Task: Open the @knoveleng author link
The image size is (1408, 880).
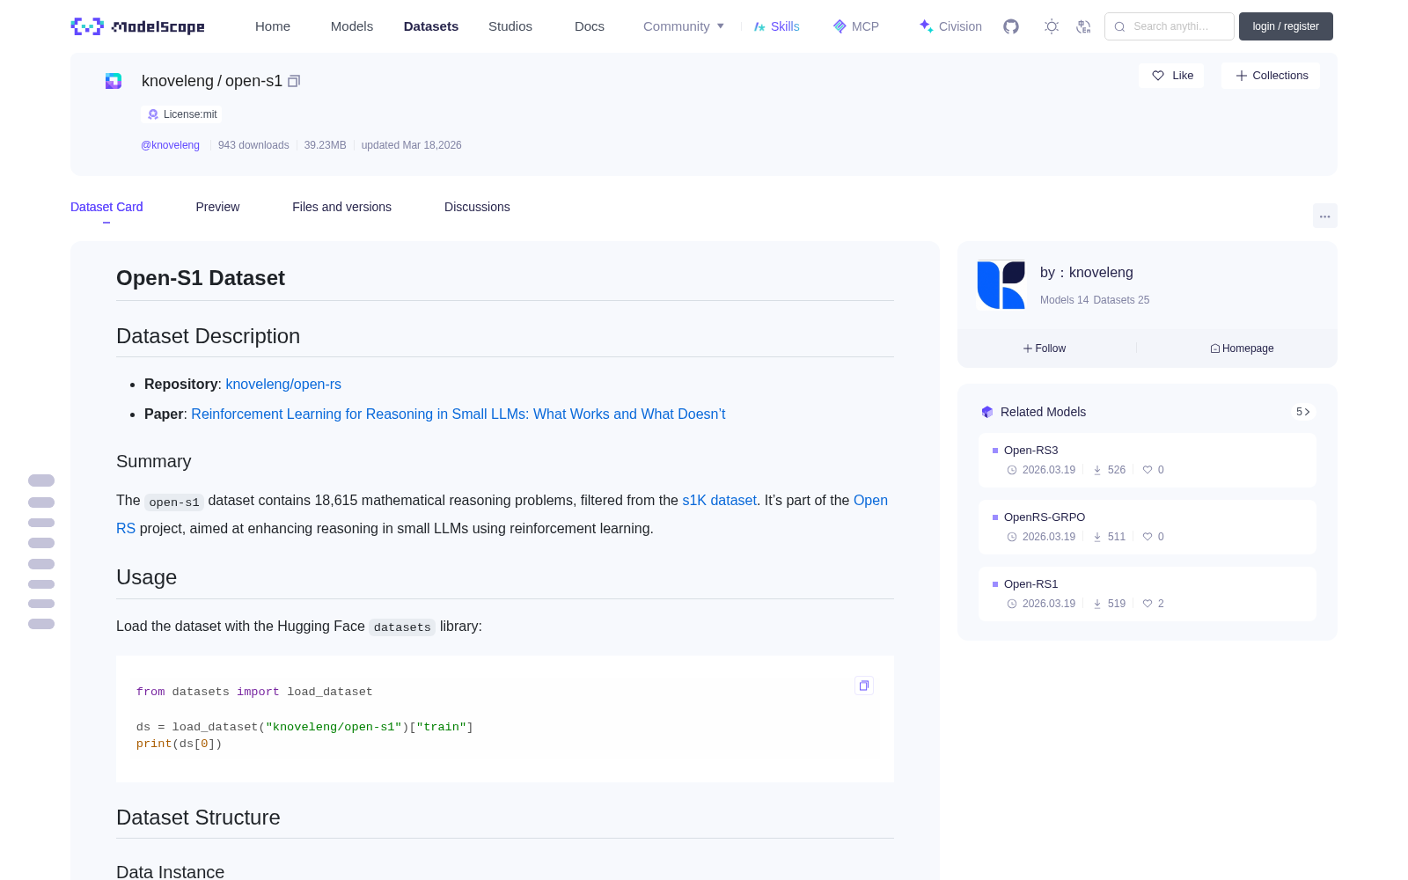Action: [x=170, y=145]
